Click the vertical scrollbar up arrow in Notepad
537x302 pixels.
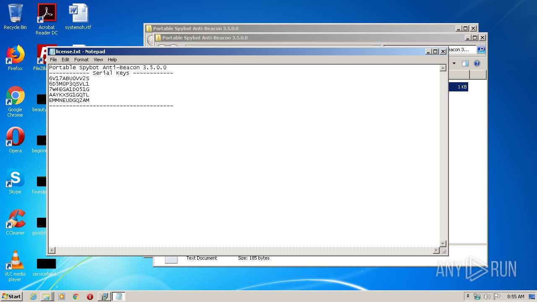tap(443, 68)
